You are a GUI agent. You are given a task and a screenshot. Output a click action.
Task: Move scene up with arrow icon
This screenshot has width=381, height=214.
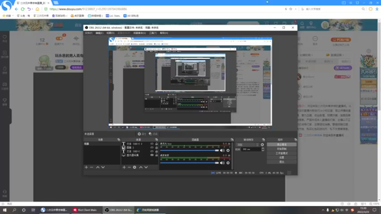(x=98, y=167)
